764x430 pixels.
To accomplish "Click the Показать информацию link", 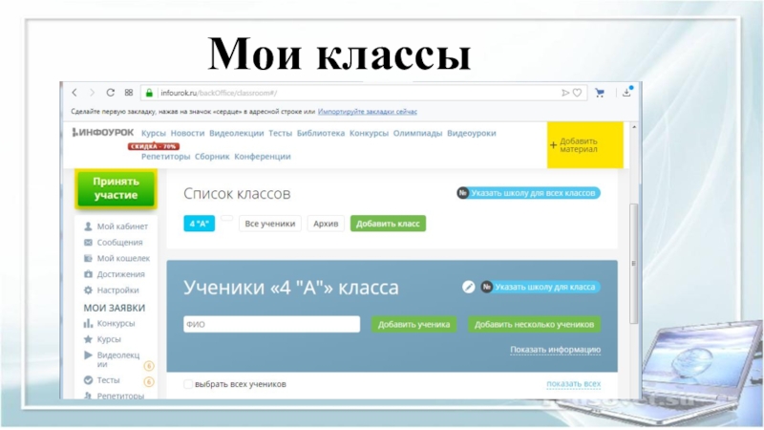I will coord(556,350).
